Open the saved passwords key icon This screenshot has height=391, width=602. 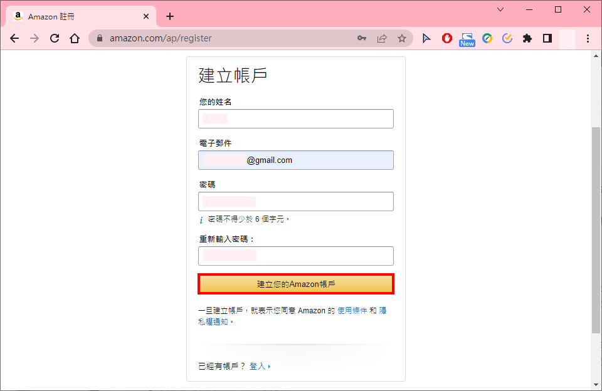pyautogui.click(x=362, y=38)
